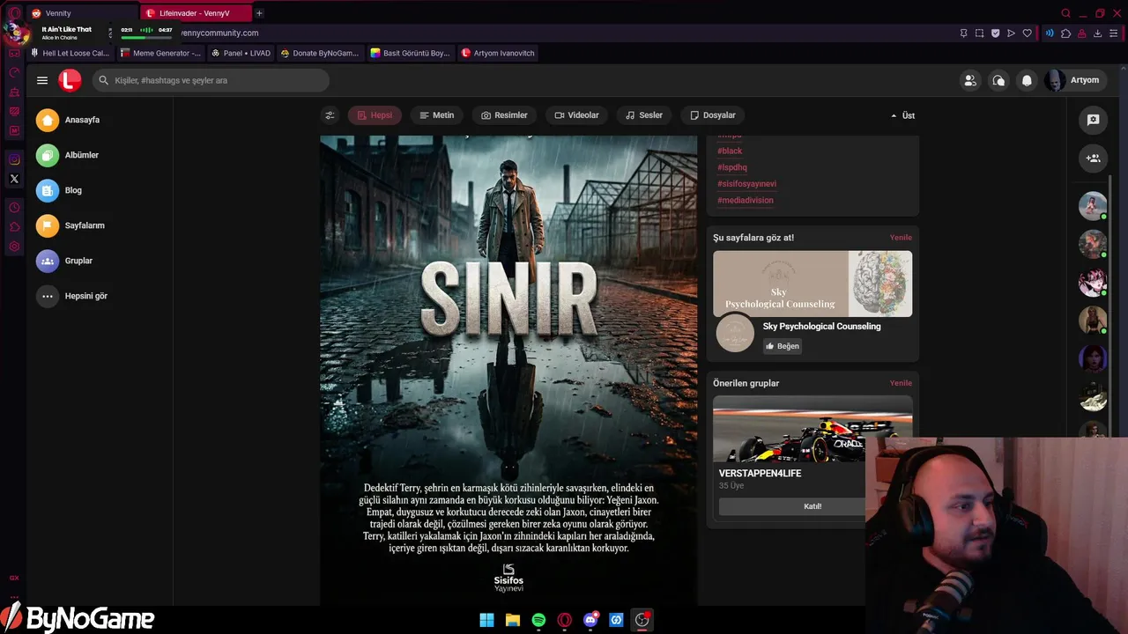
Task: Click the Beğen button for Sky Psychological Counseling
Action: coord(783,346)
